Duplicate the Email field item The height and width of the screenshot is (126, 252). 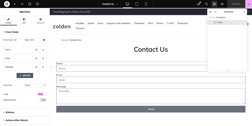pyautogui.click(x=36, y=58)
